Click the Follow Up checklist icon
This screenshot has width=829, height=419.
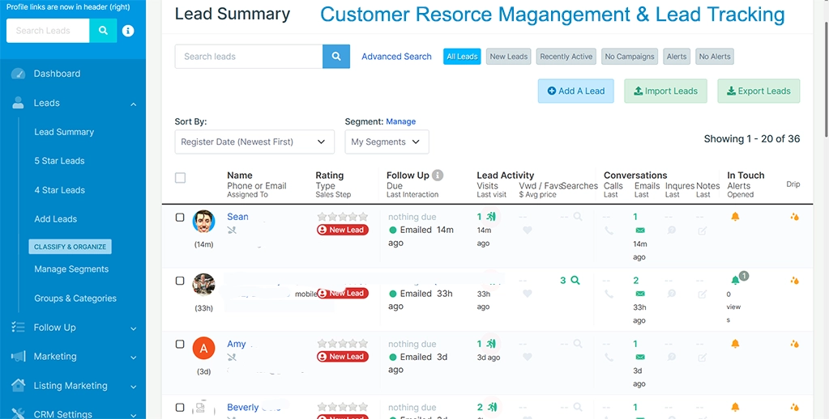click(x=18, y=327)
